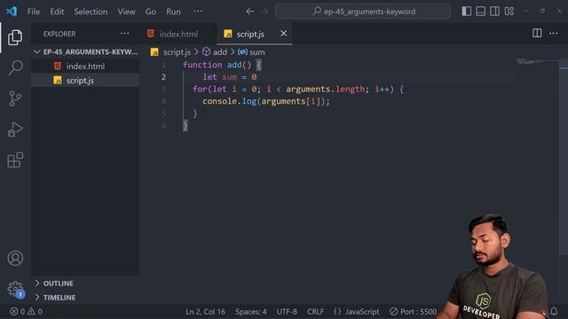Open the Search view in activity bar
The width and height of the screenshot is (568, 319).
pos(15,67)
